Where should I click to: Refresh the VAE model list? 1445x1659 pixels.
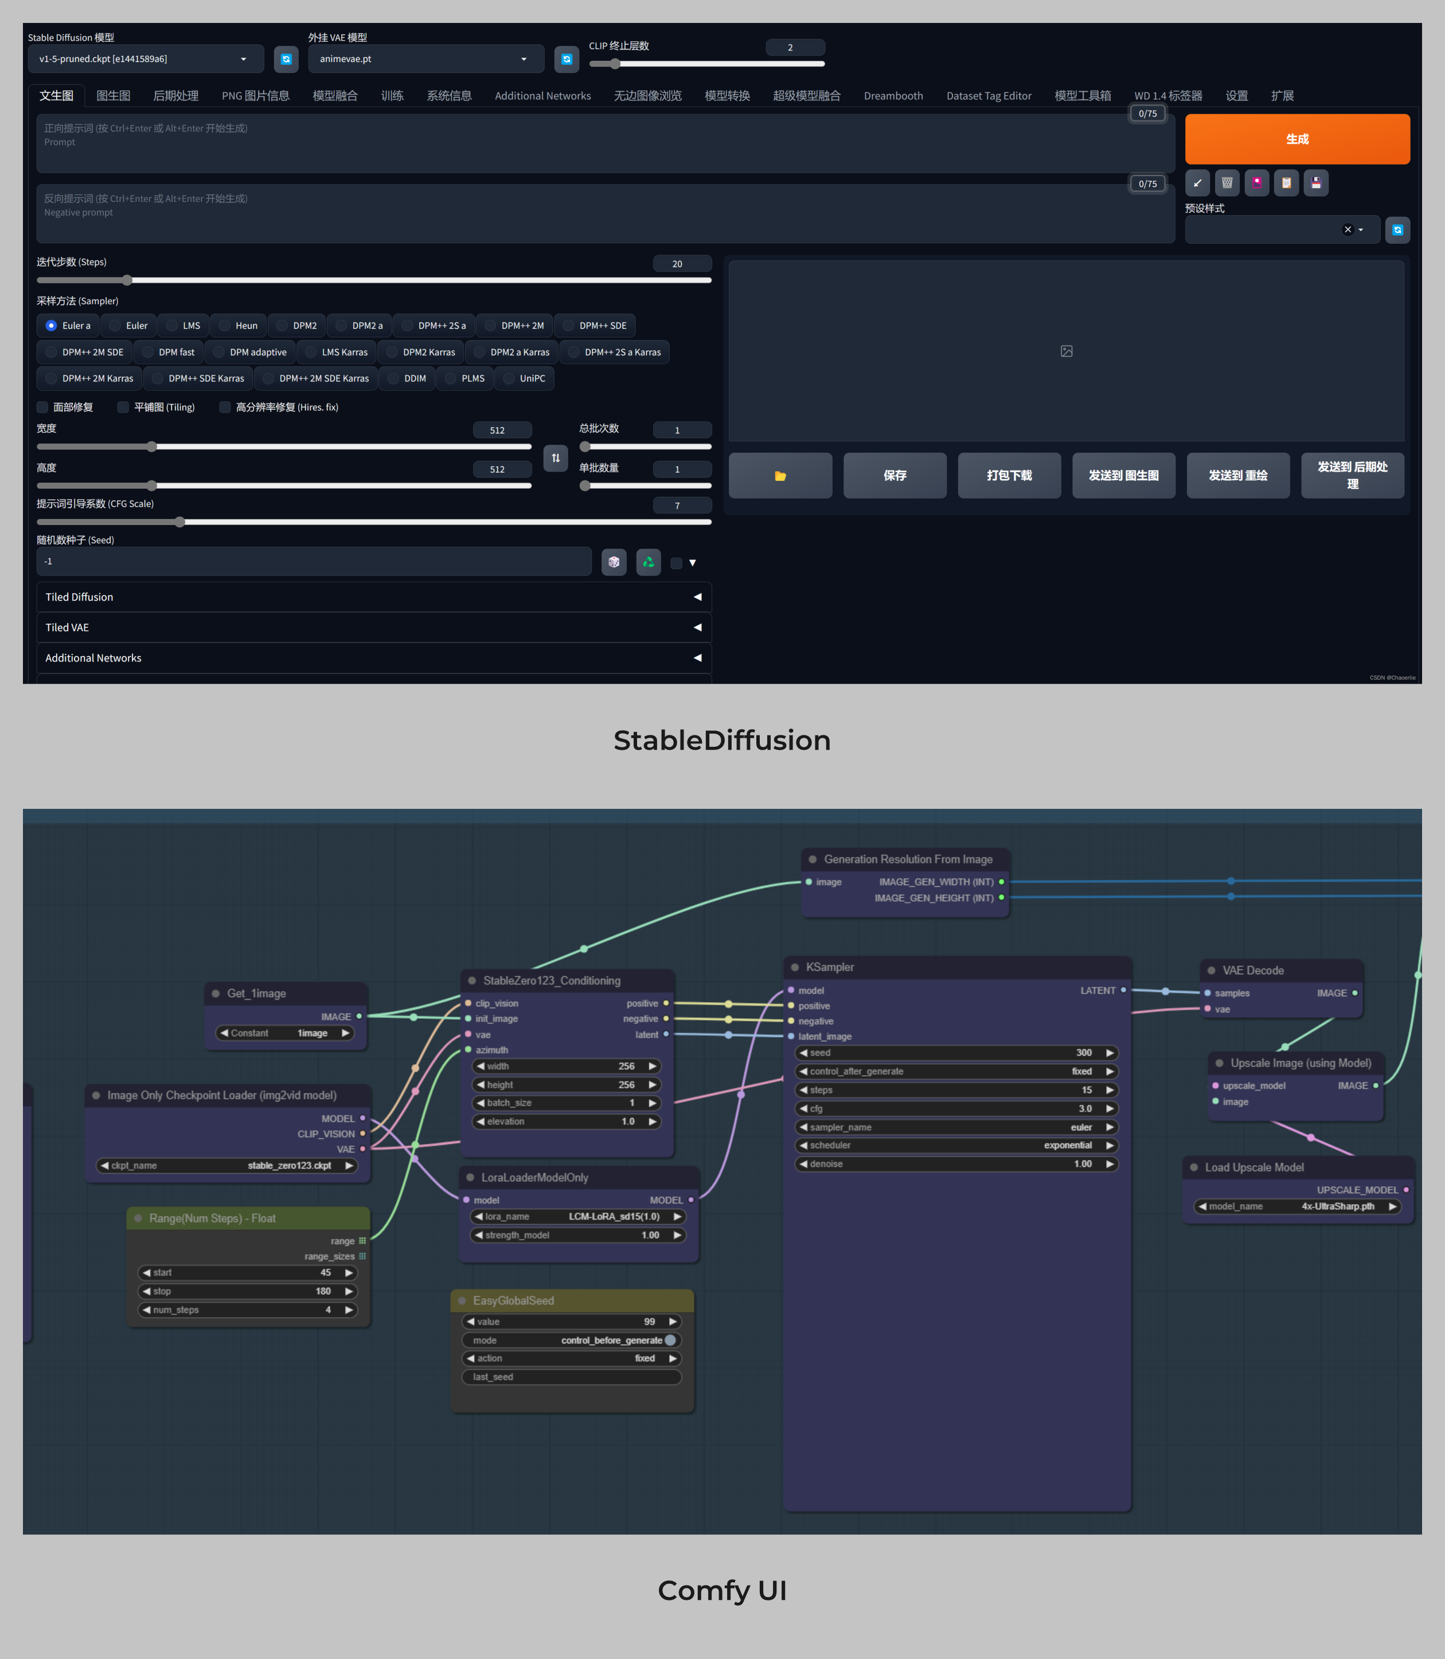click(567, 60)
